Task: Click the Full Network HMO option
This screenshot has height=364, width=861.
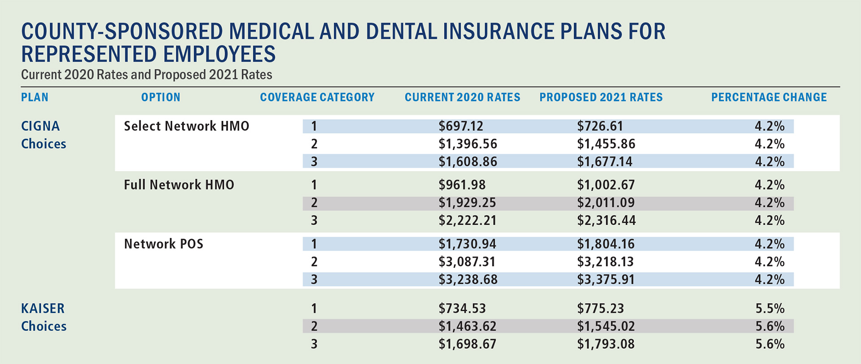Action: [179, 185]
